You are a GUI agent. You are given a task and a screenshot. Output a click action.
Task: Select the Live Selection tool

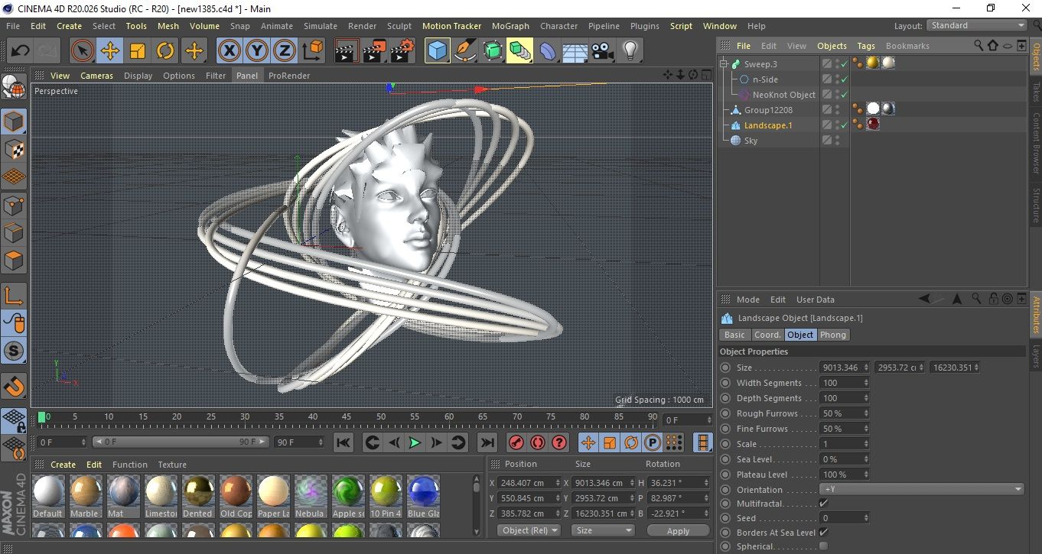point(82,51)
